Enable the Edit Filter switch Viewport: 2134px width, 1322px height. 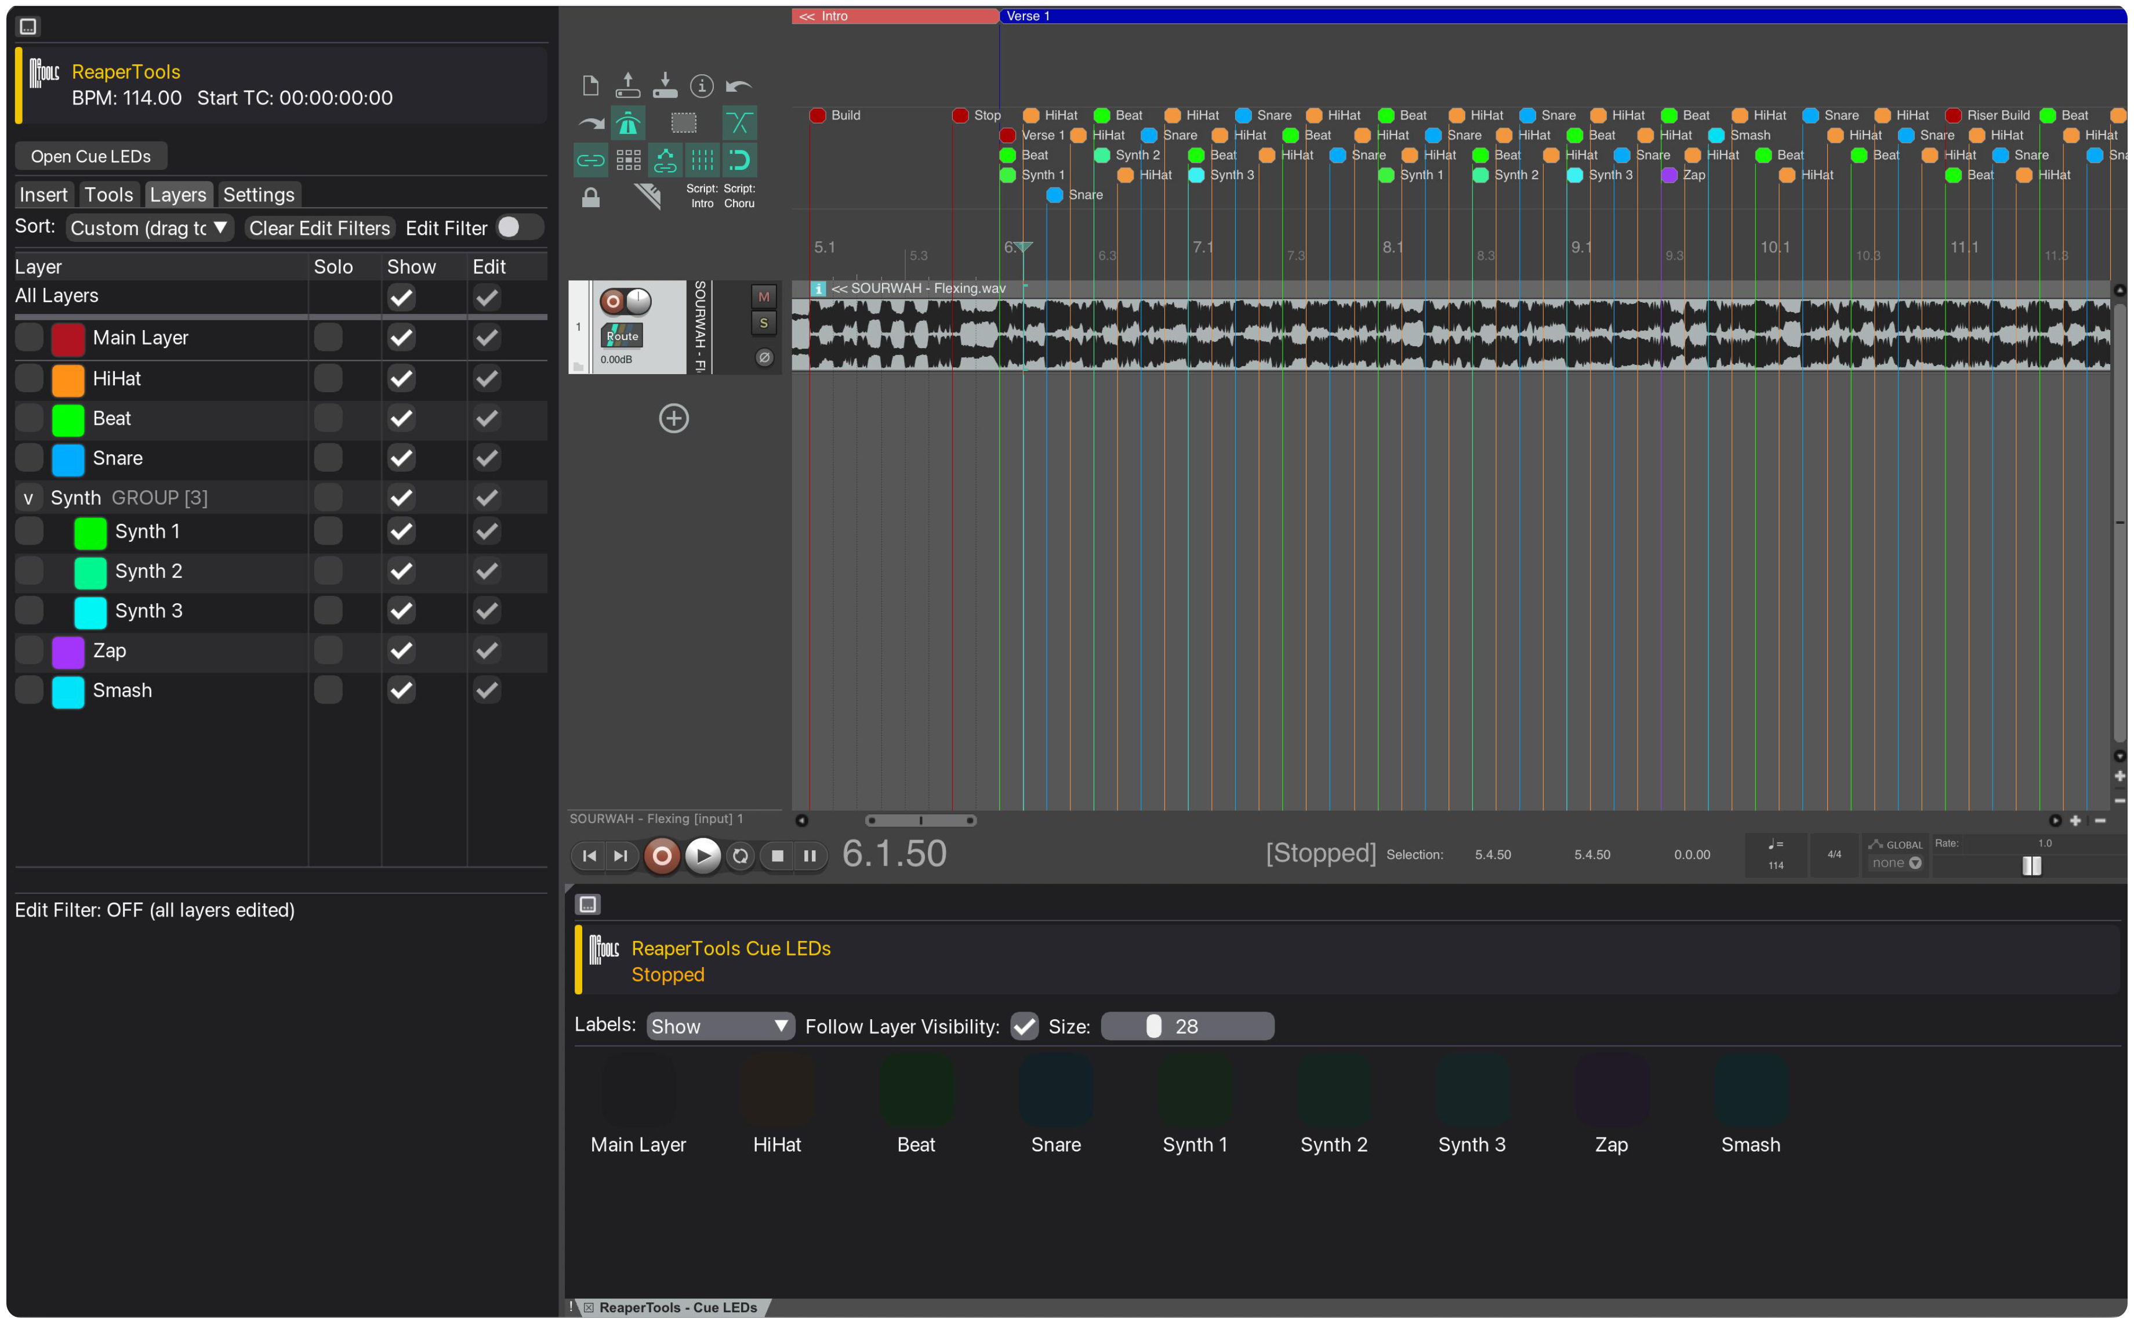click(520, 227)
